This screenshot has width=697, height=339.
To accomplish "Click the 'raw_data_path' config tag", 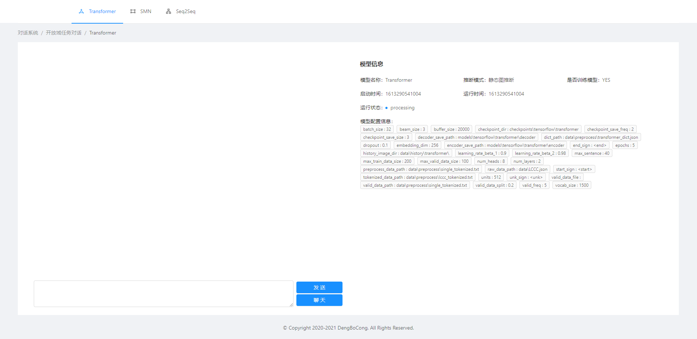I will 517,169.
